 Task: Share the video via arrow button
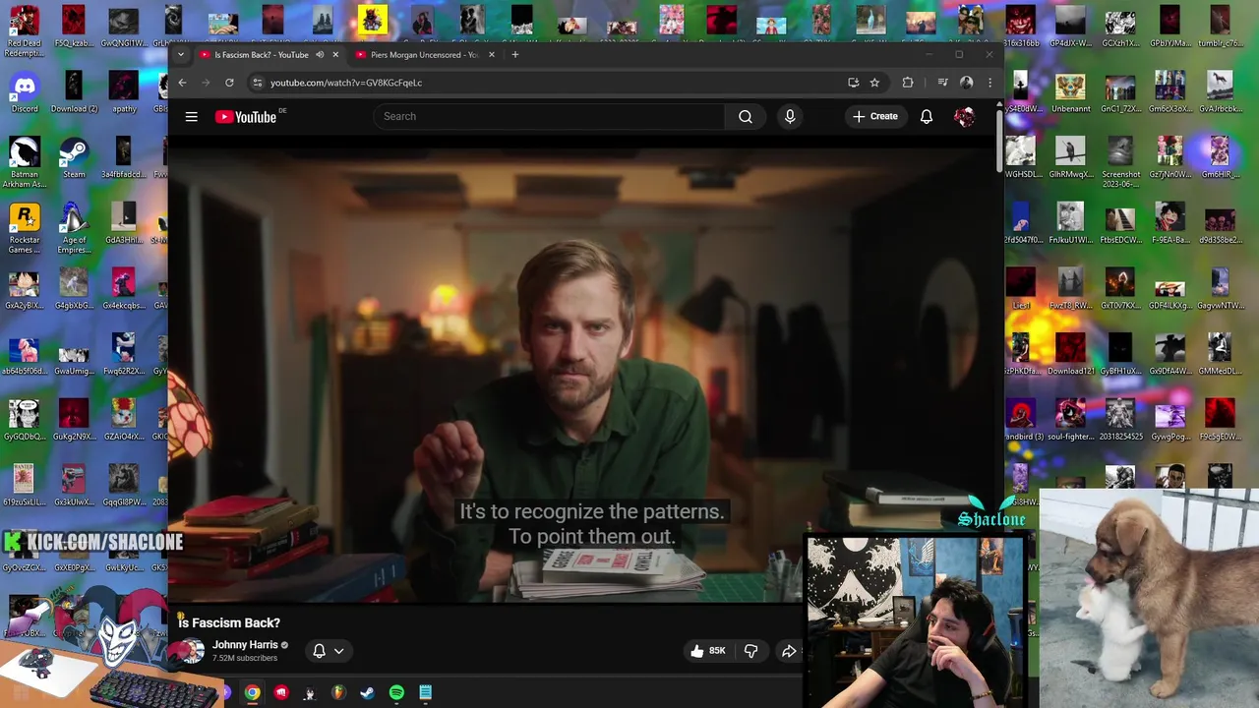coord(789,651)
